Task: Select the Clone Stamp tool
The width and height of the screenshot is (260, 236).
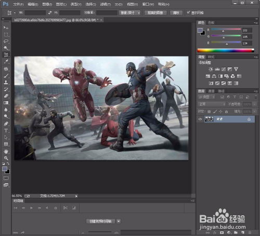Action: click(6, 82)
